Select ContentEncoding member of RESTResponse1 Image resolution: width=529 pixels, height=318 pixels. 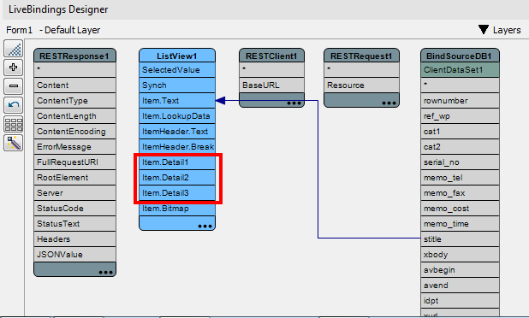(74, 132)
